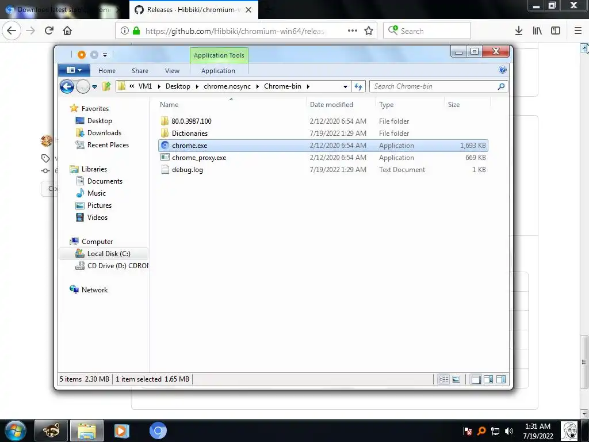
Task: Switch to the Home ribbon tab
Action: [x=106, y=71]
